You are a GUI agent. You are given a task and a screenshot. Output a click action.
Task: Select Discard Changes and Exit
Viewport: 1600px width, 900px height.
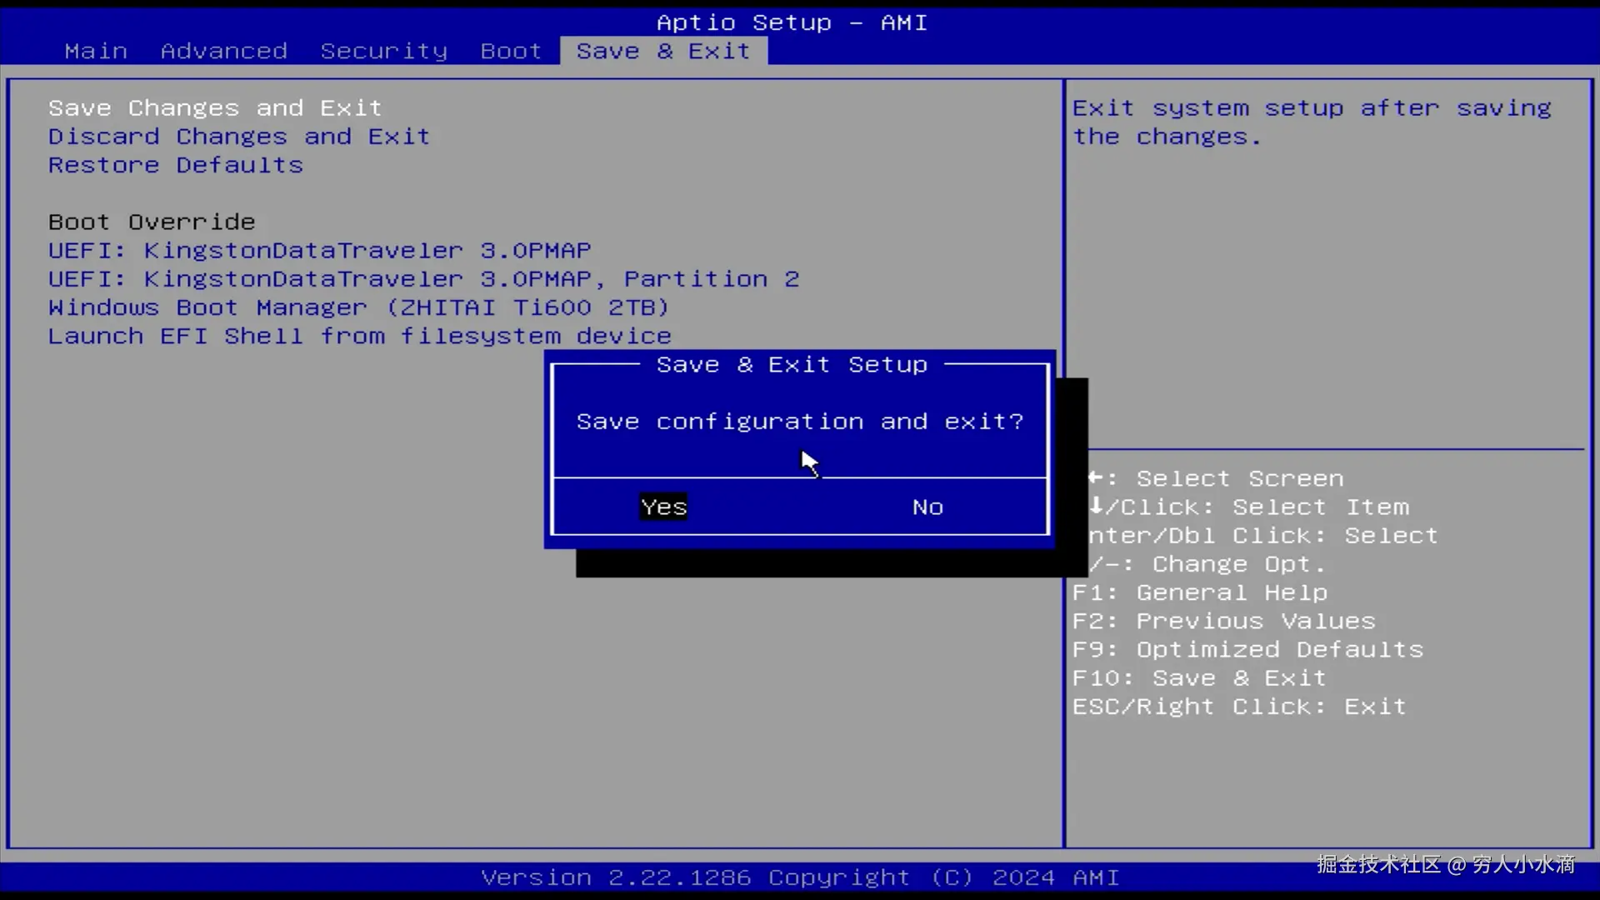(238, 137)
